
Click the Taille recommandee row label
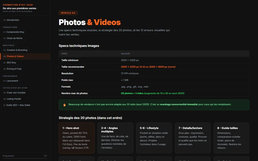73,67
